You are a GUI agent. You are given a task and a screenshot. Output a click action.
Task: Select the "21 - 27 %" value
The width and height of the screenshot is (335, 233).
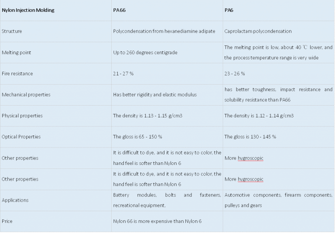point(123,74)
